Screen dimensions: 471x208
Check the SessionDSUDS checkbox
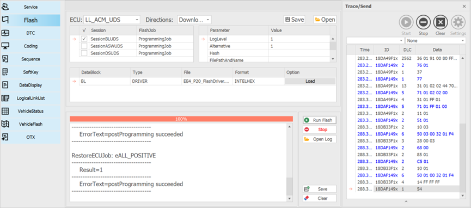(84, 53)
